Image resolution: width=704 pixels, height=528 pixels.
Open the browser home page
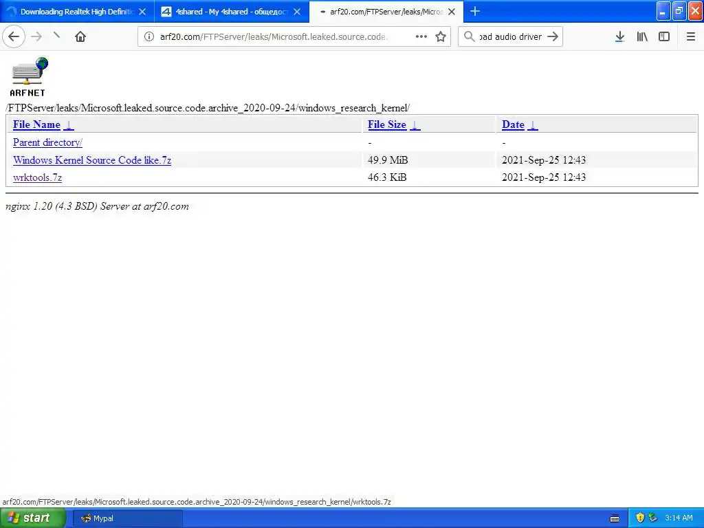pyautogui.click(x=80, y=36)
